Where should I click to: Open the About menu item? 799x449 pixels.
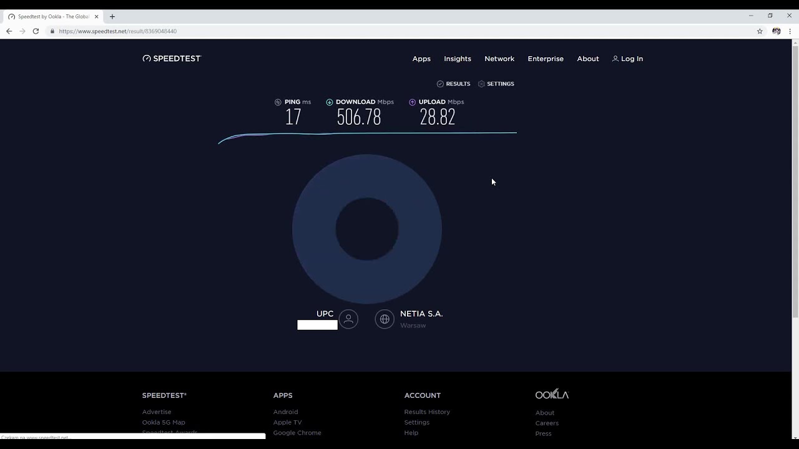(x=588, y=59)
